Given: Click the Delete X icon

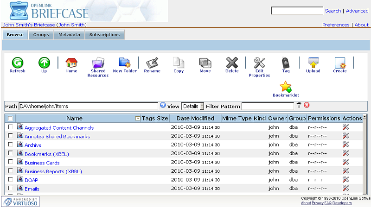Looking at the screenshot, I should pos(232,63).
